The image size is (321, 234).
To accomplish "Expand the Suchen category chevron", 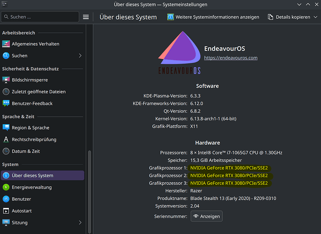I will tap(80, 56).
